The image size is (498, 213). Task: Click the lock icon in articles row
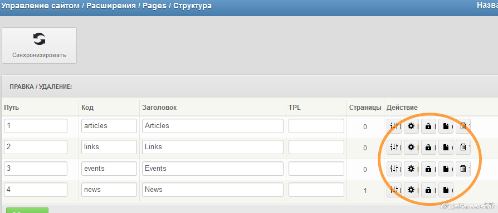pos(428,126)
